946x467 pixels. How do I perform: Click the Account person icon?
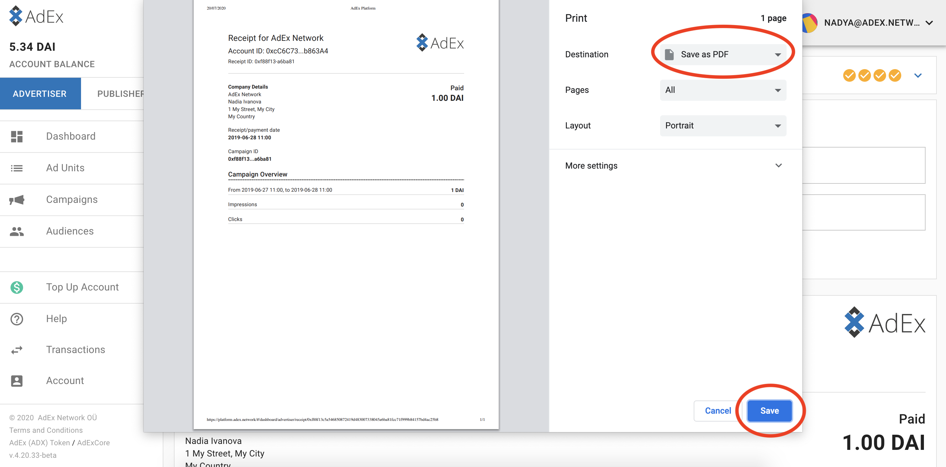click(16, 381)
